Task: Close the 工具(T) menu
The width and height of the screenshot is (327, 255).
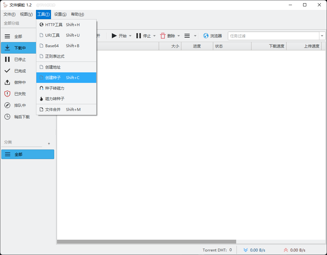Action: click(x=43, y=14)
